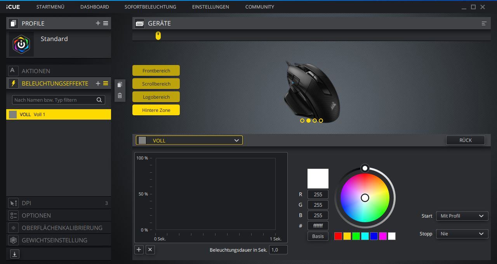
Task: Expand the Oberflächenkalibrierung section
Action: (x=59, y=228)
